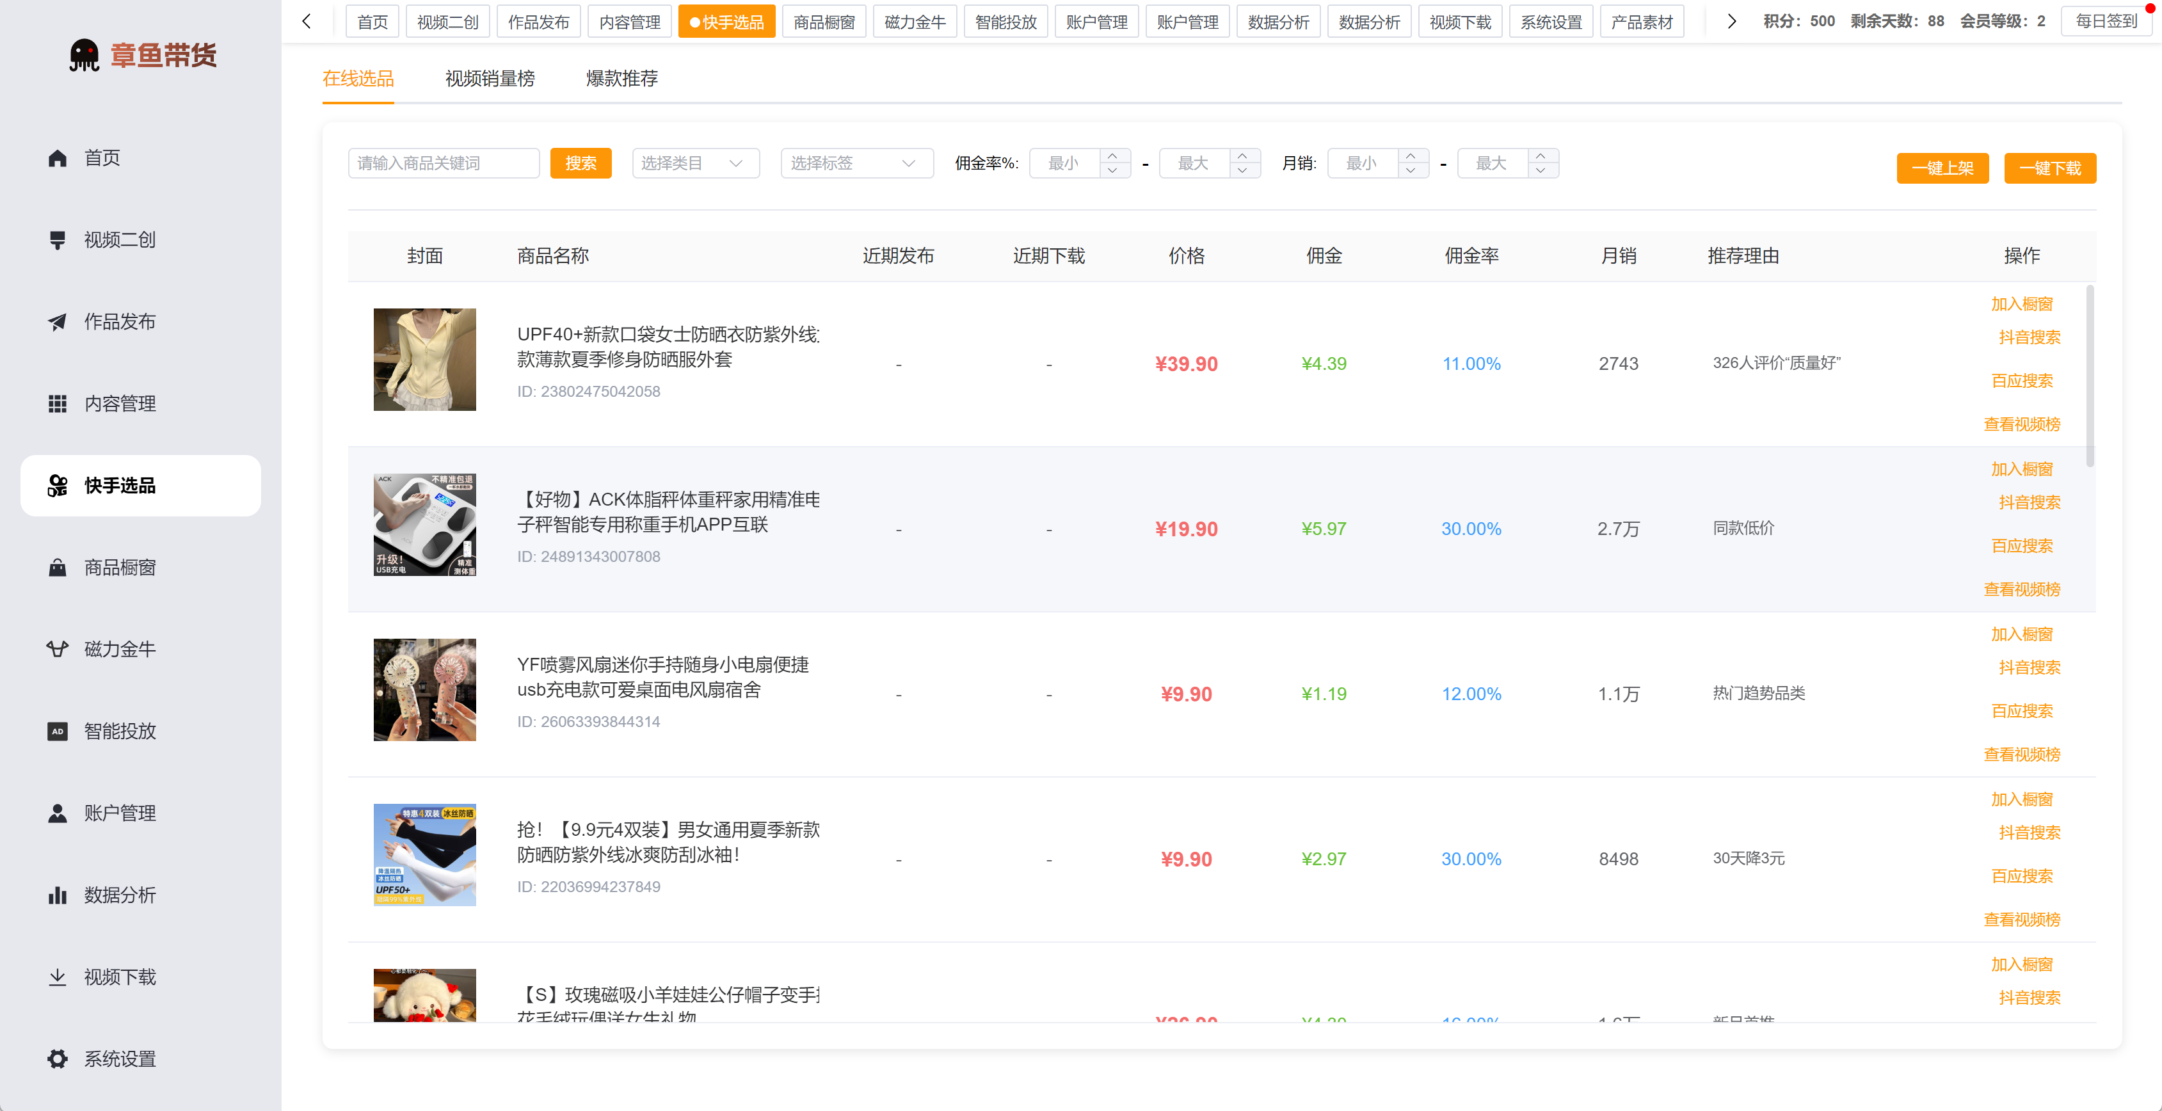
Task: Click the 快手选品 sidebar icon
Action: tap(57, 486)
